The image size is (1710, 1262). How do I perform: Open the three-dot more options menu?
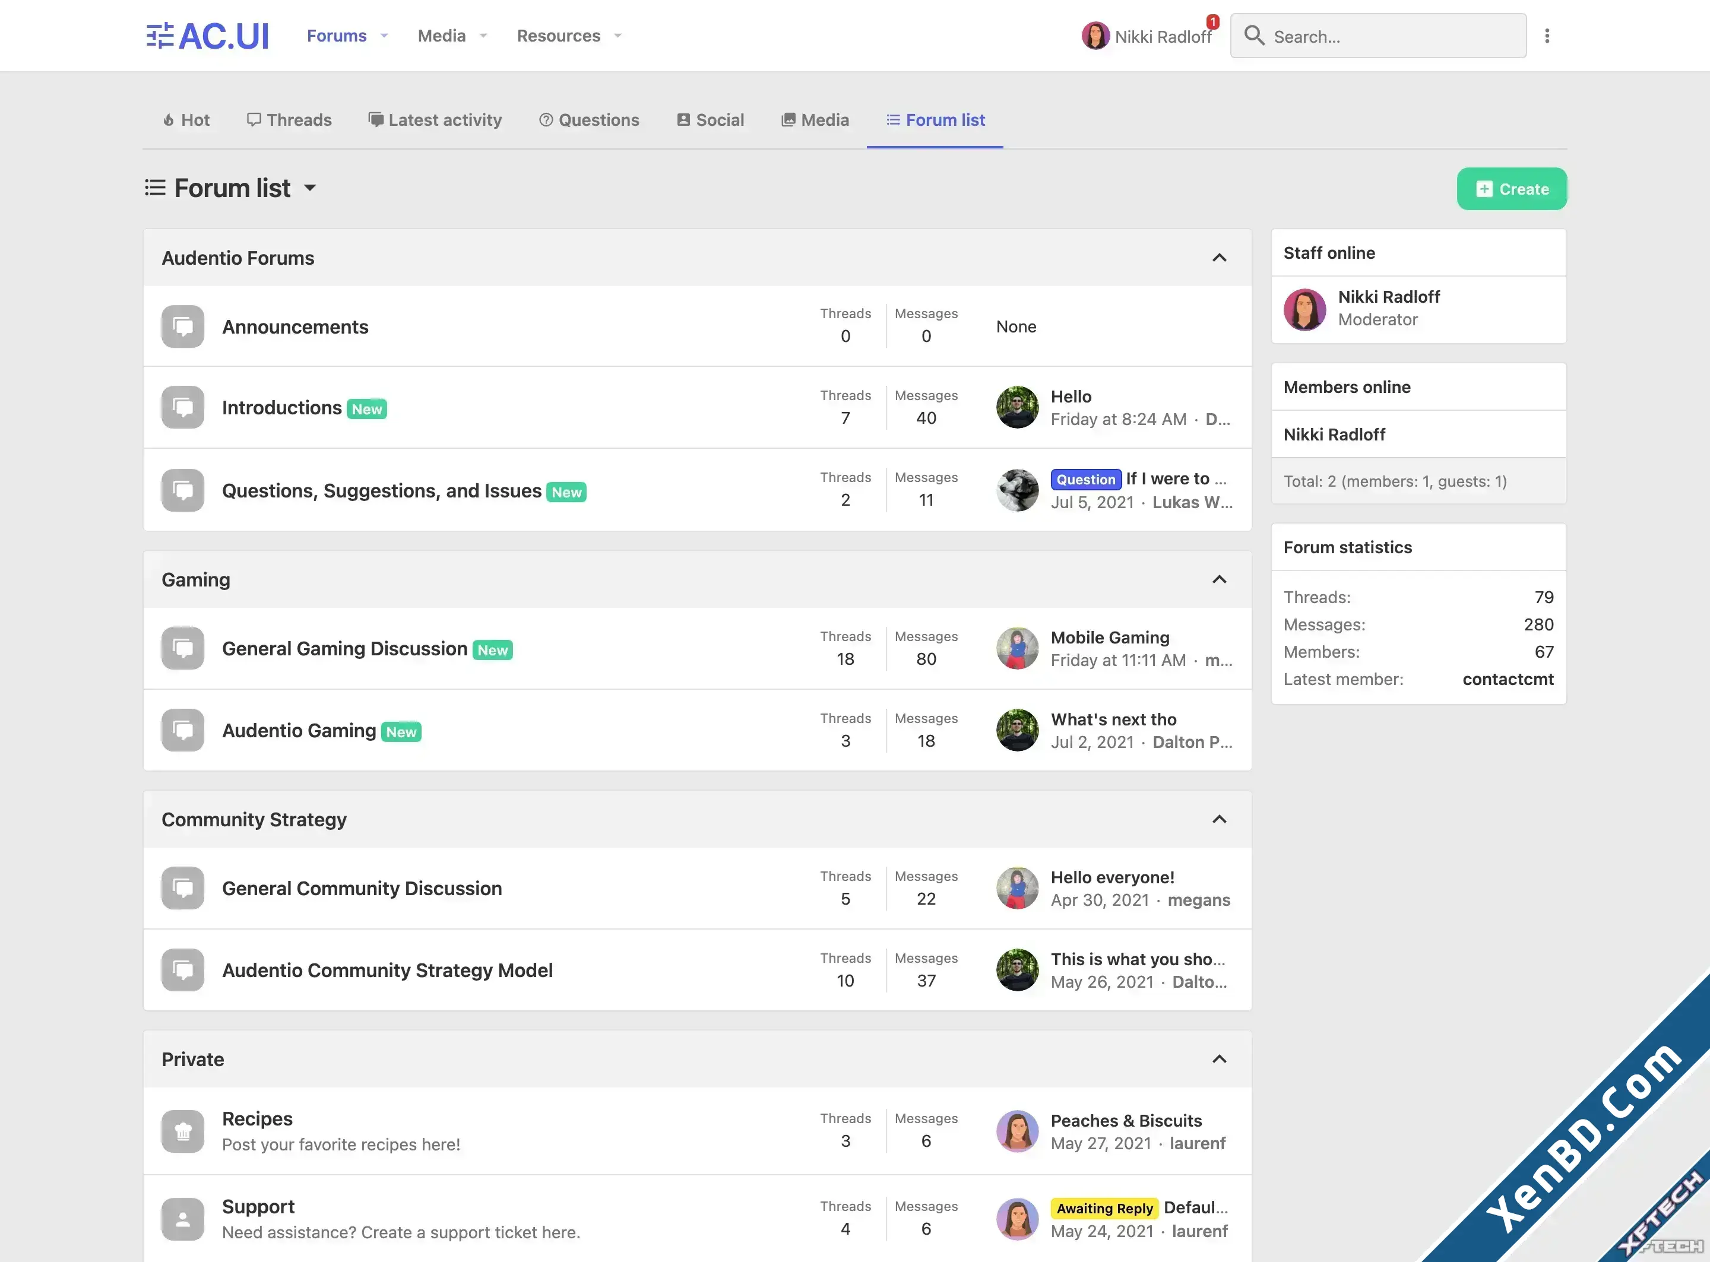1547,36
